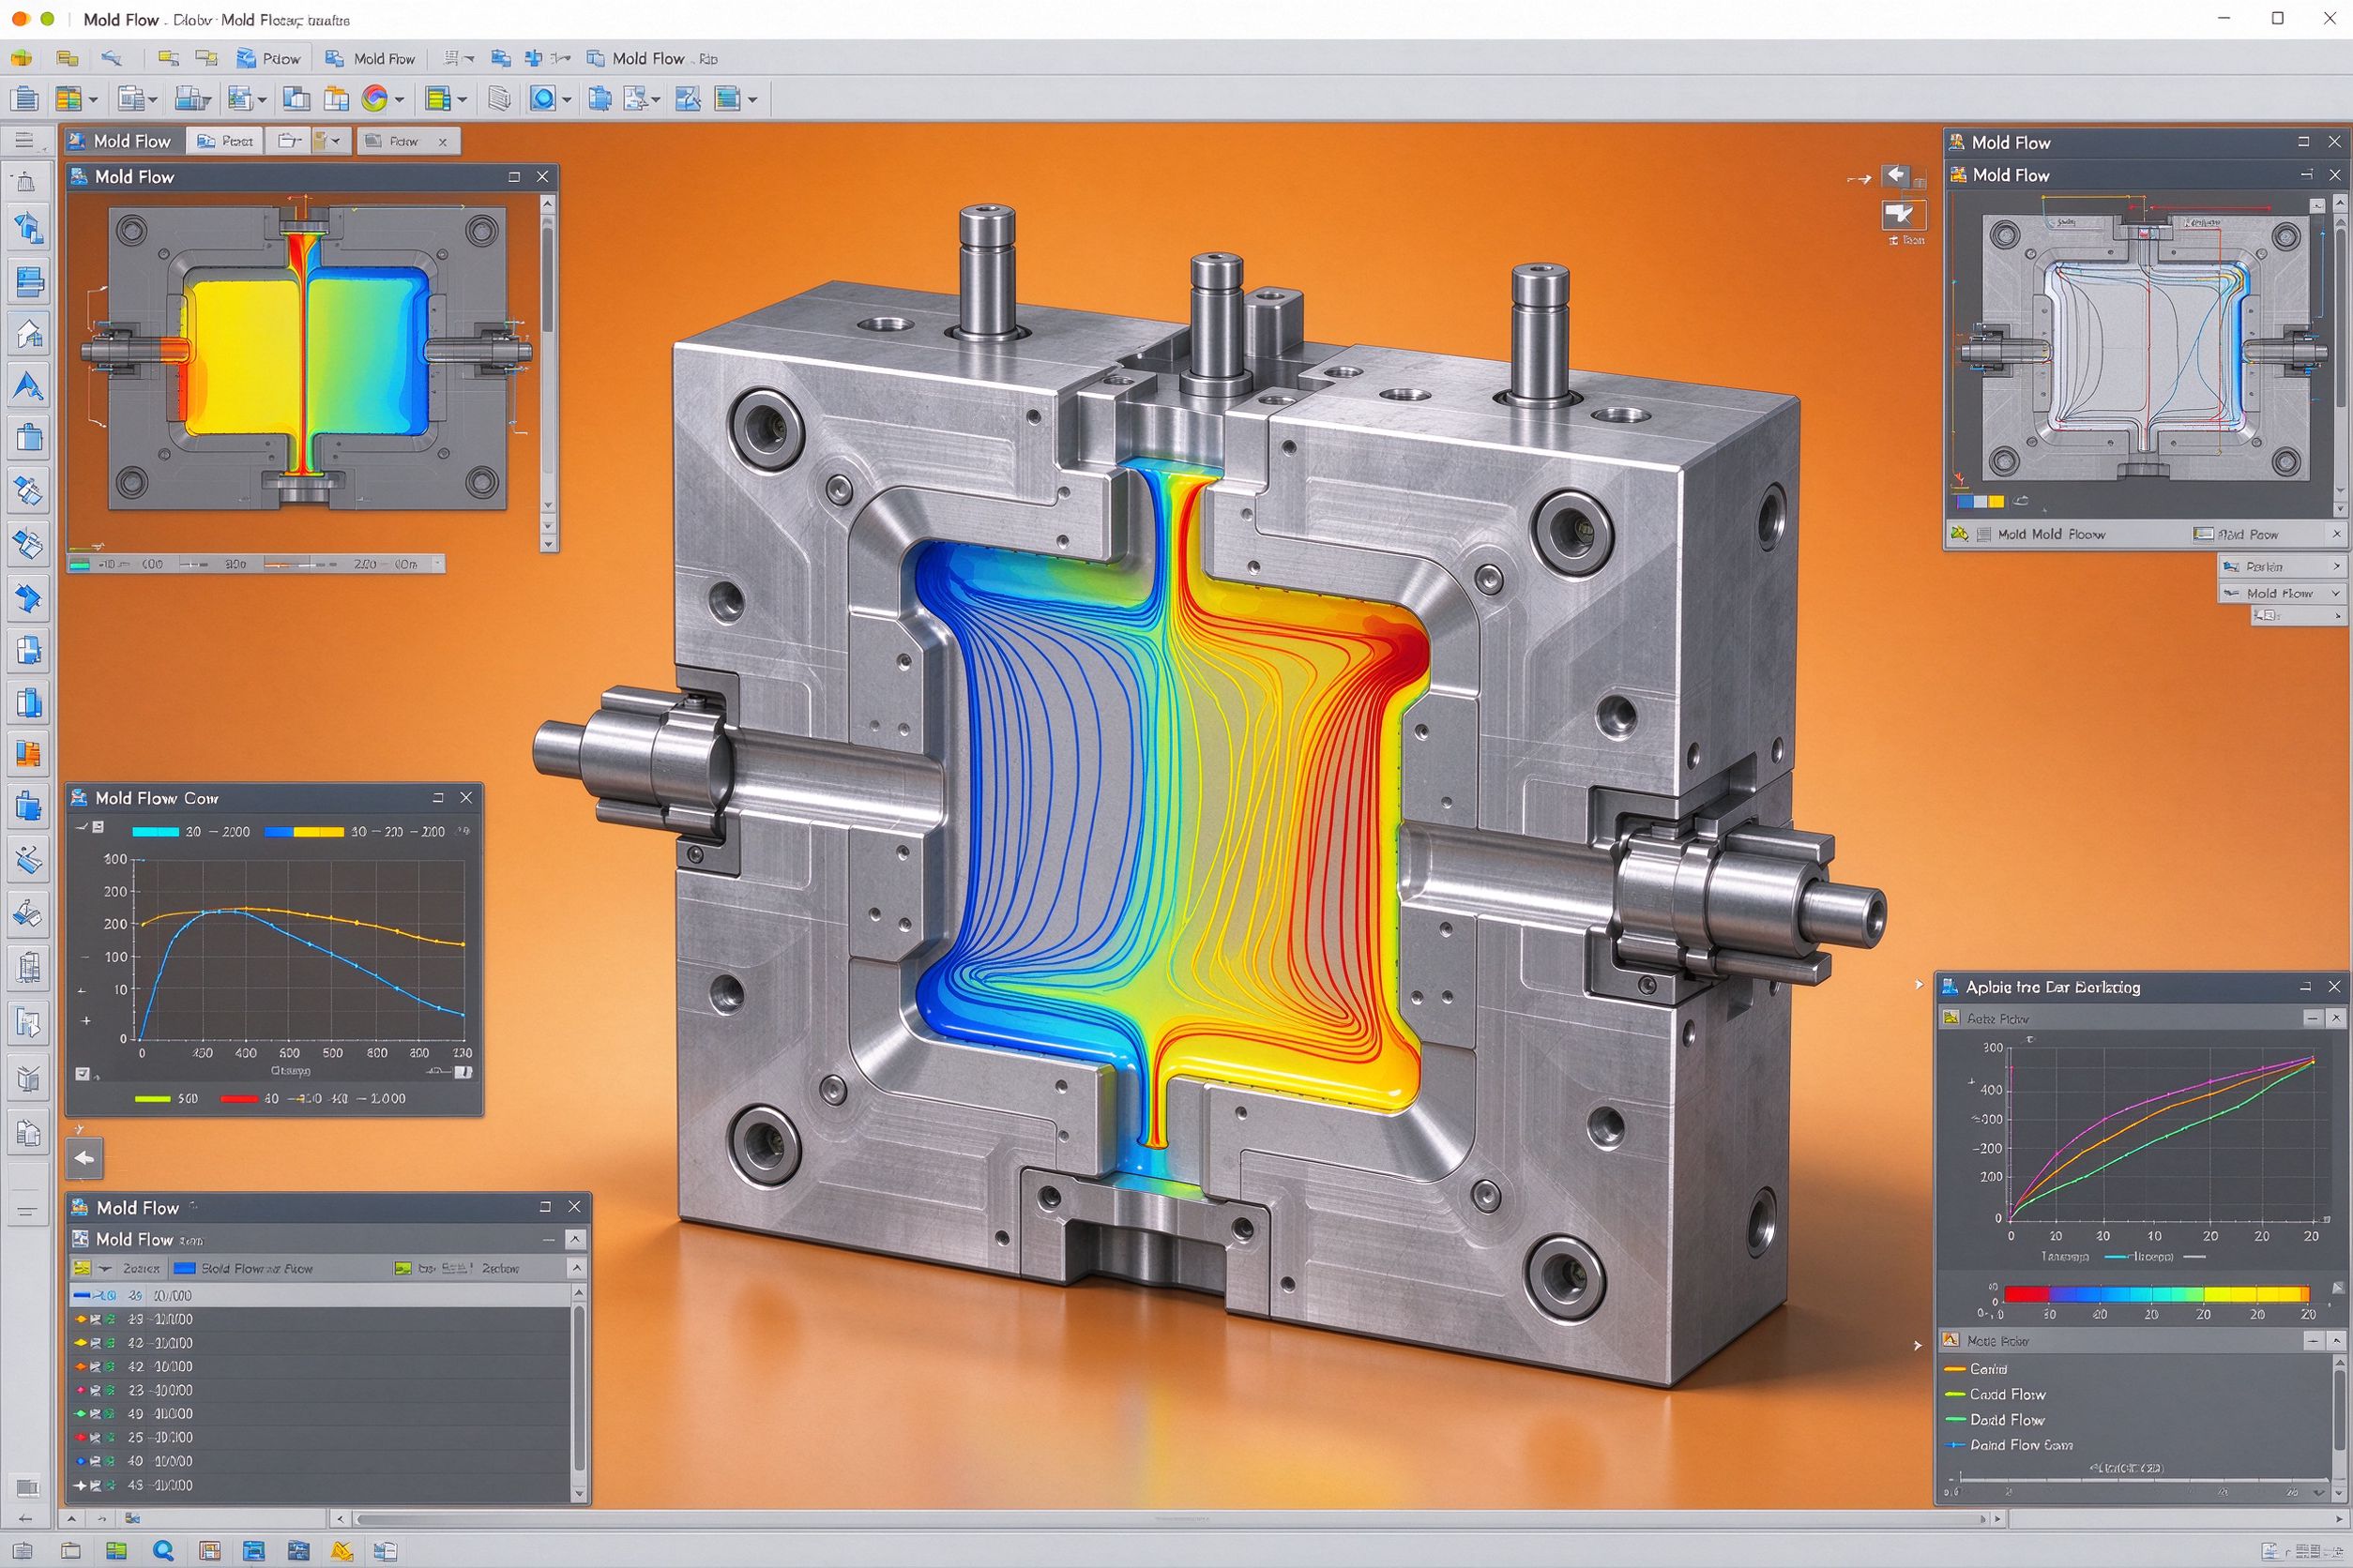This screenshot has width=2353, height=1568.
Task: Open the Mold Flow ribbon tab
Action: (x=372, y=58)
